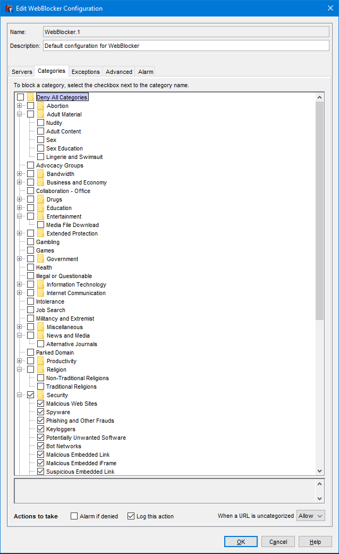Viewport: 339px width, 554px height.
Task: Click the Deny All Categories folder icon
Action: pos(30,97)
